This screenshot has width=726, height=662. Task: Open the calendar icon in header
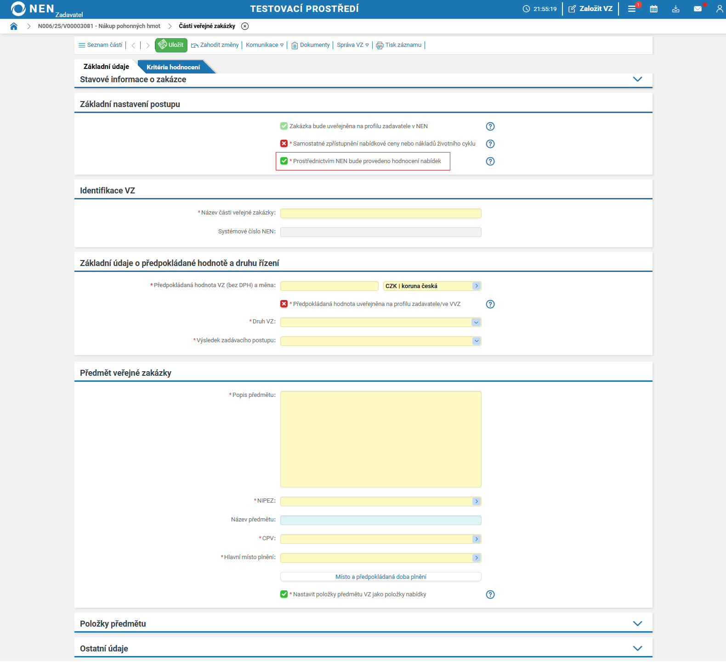[653, 9]
